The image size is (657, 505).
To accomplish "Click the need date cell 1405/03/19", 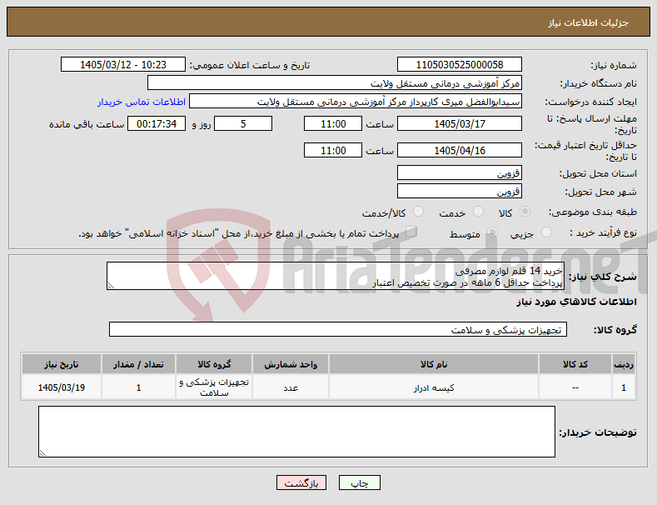I will (61, 387).
